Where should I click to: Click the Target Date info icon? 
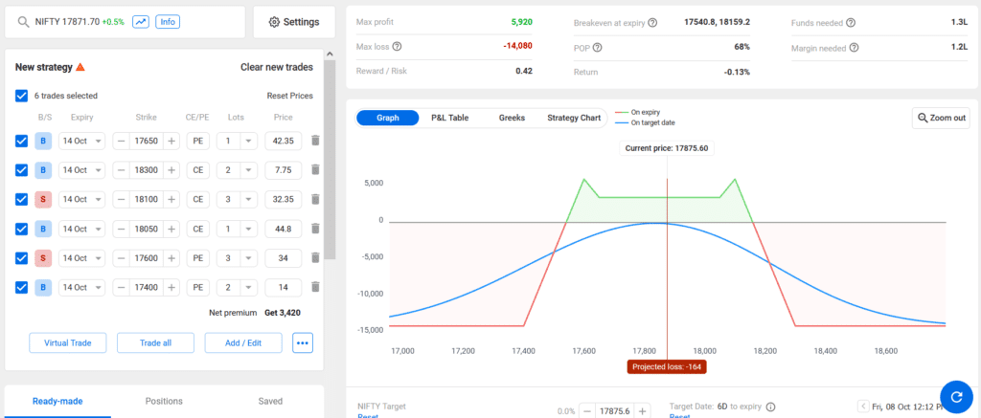(770, 407)
